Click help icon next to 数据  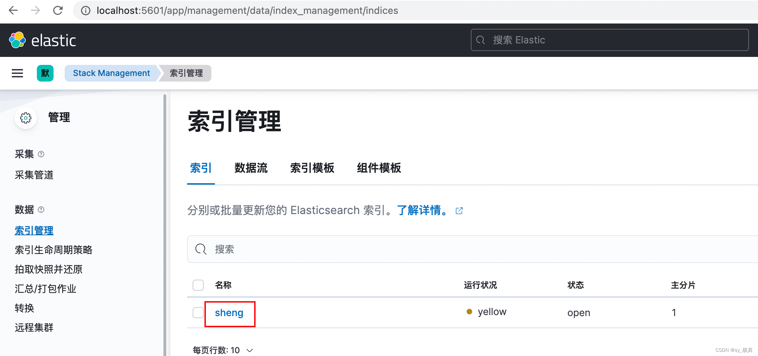click(x=41, y=210)
